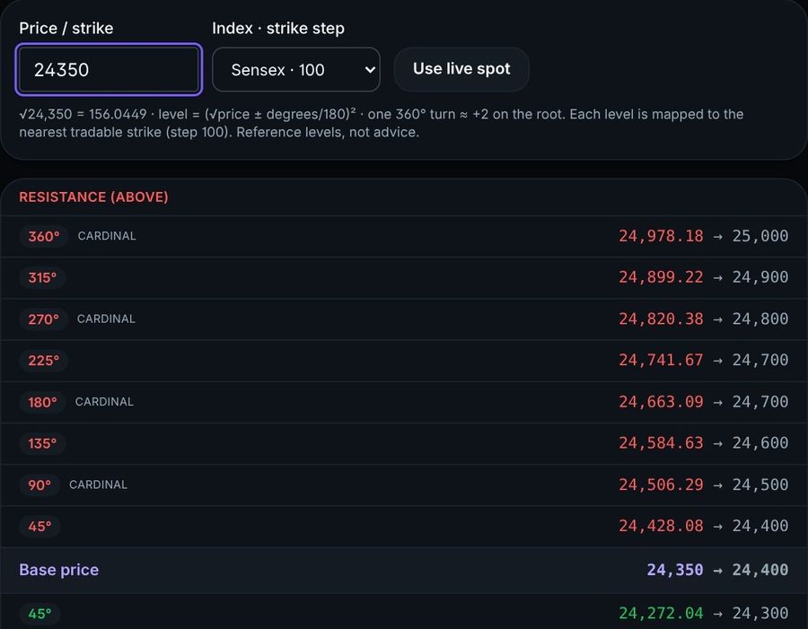The width and height of the screenshot is (808, 629).
Task: Click the support value 24,272.04
Action: click(x=661, y=614)
